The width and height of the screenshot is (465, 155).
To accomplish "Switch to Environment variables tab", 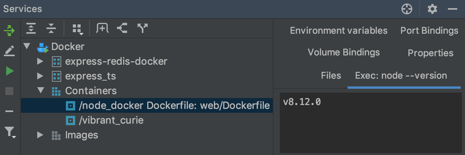I will click(x=338, y=31).
